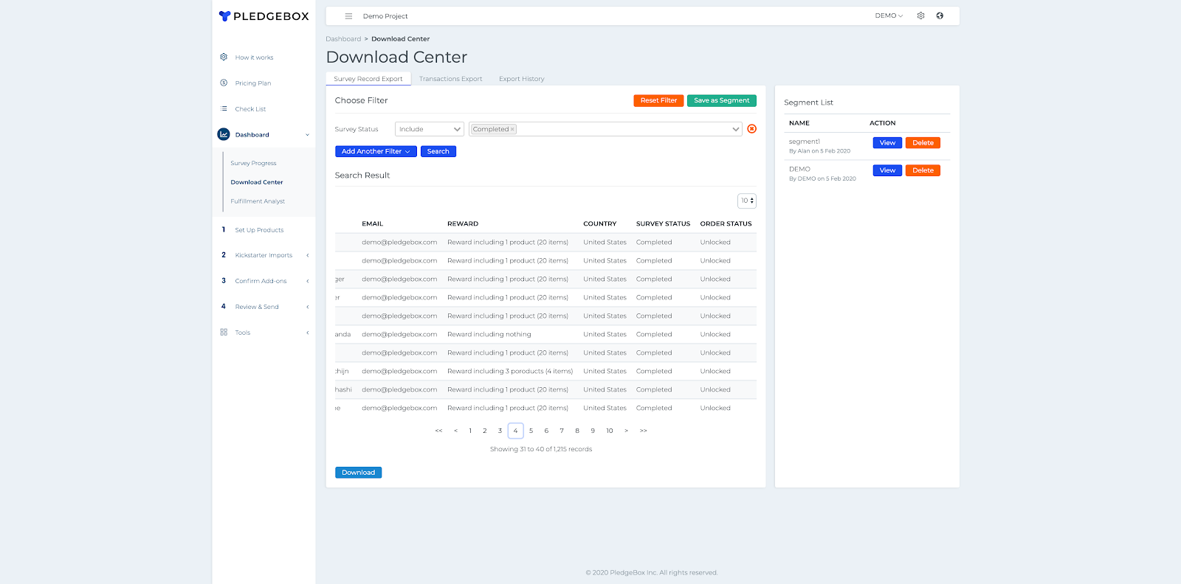Go to page 5 of results

pos(531,431)
